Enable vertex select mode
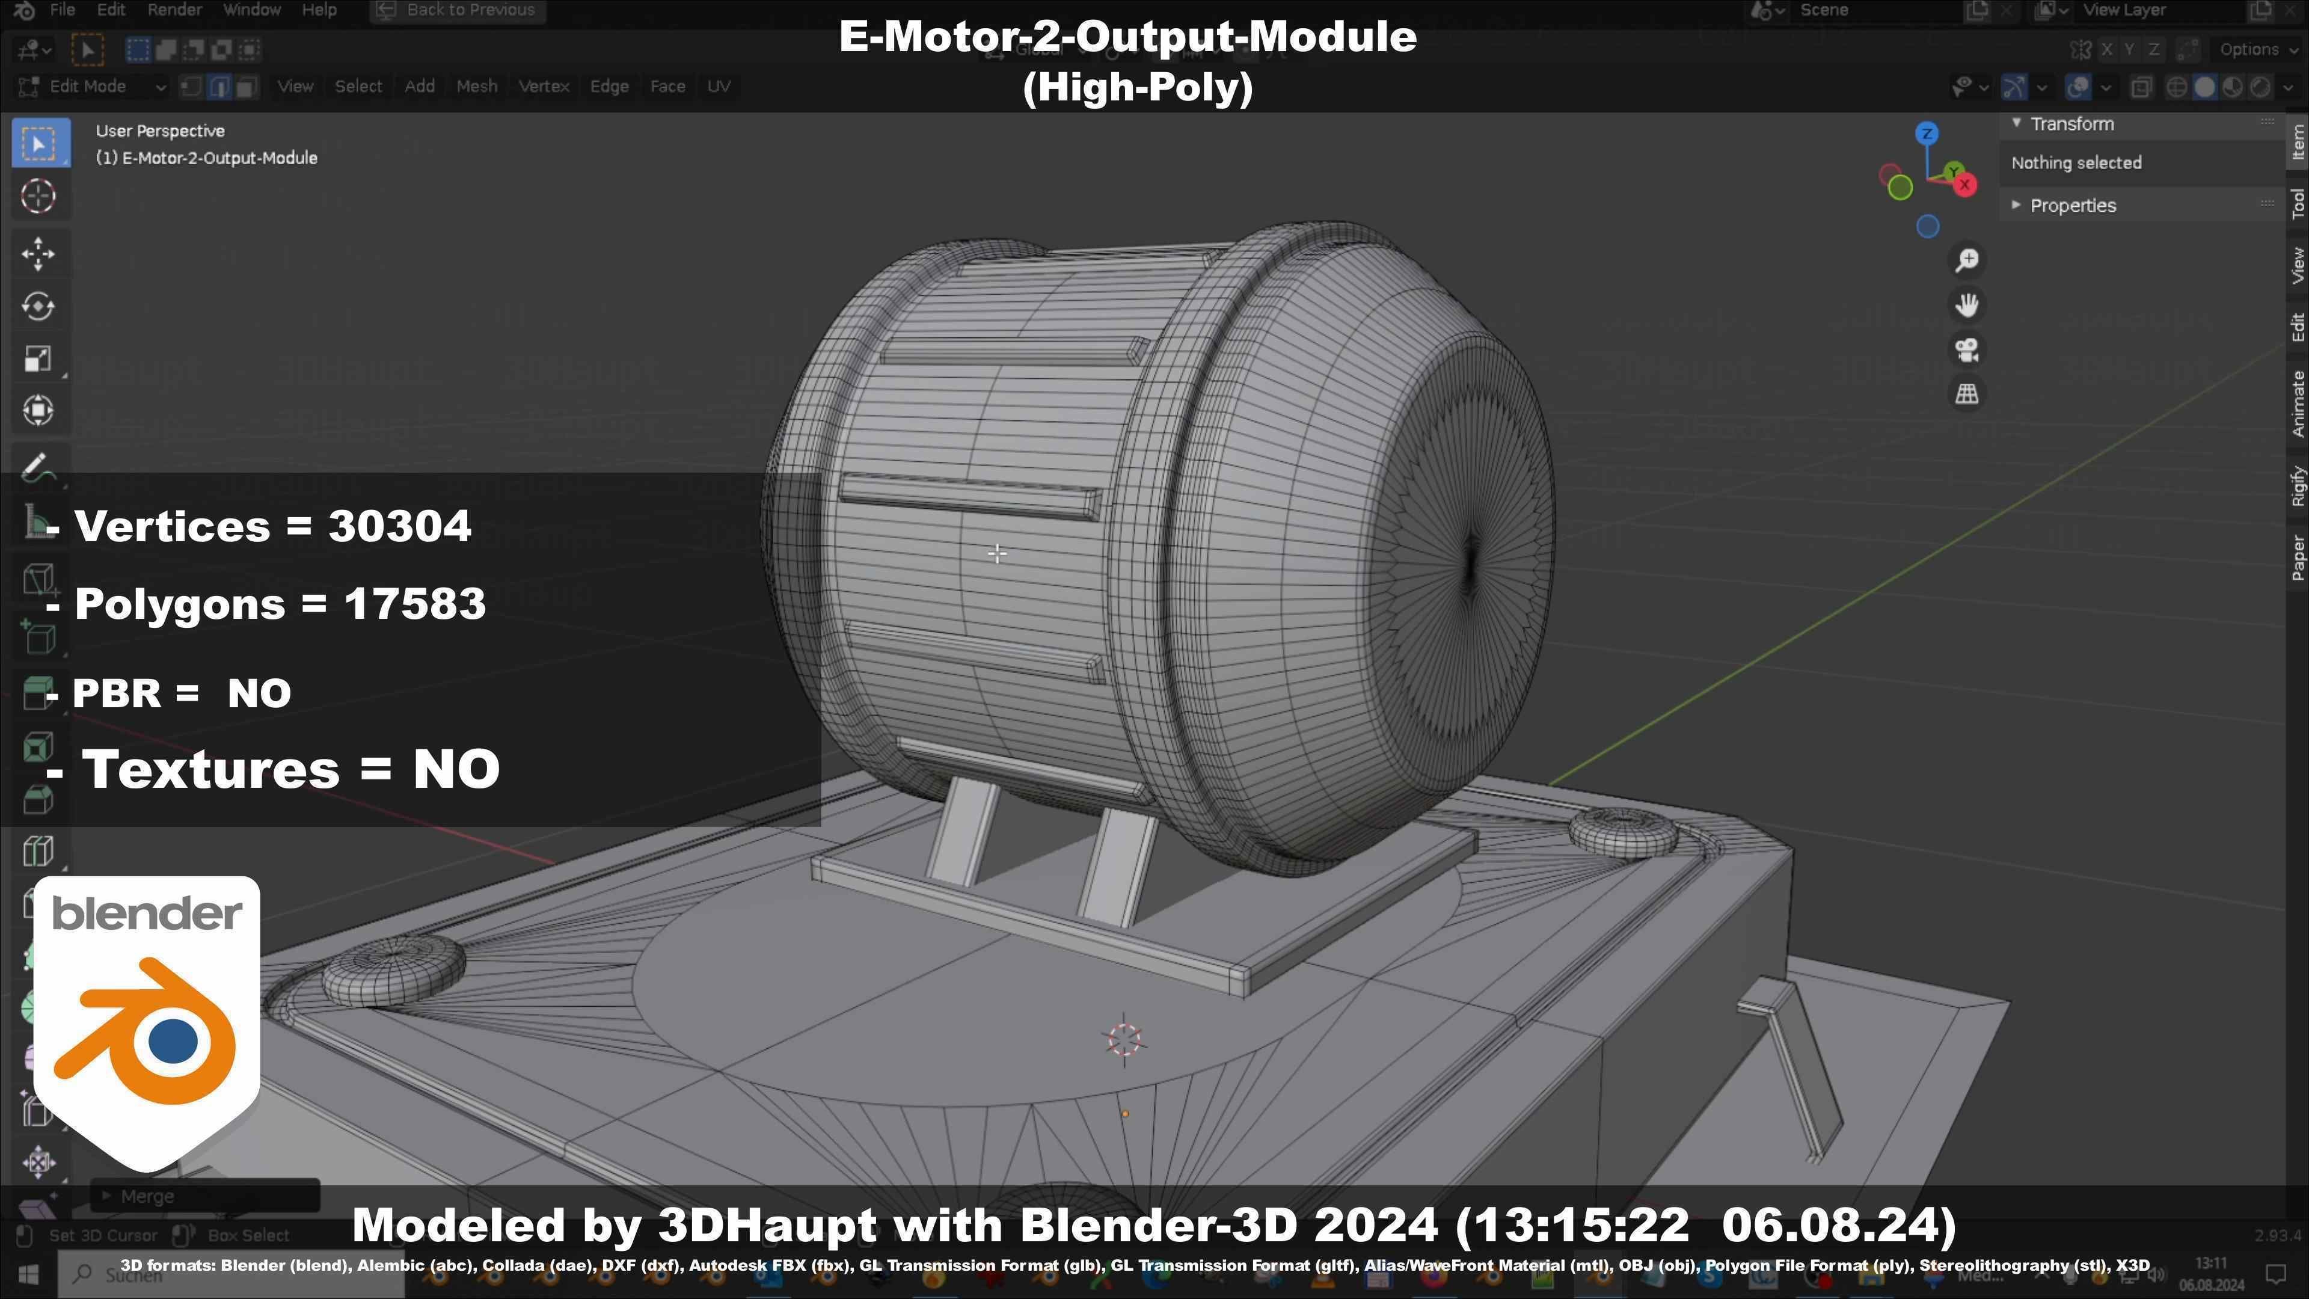 [x=191, y=86]
